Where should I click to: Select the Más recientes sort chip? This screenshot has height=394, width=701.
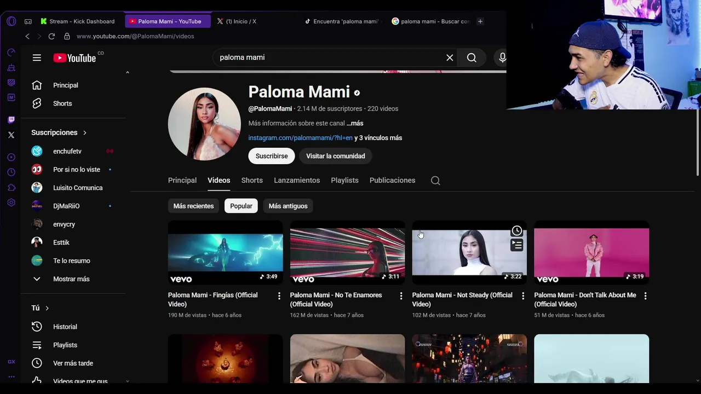point(193,206)
